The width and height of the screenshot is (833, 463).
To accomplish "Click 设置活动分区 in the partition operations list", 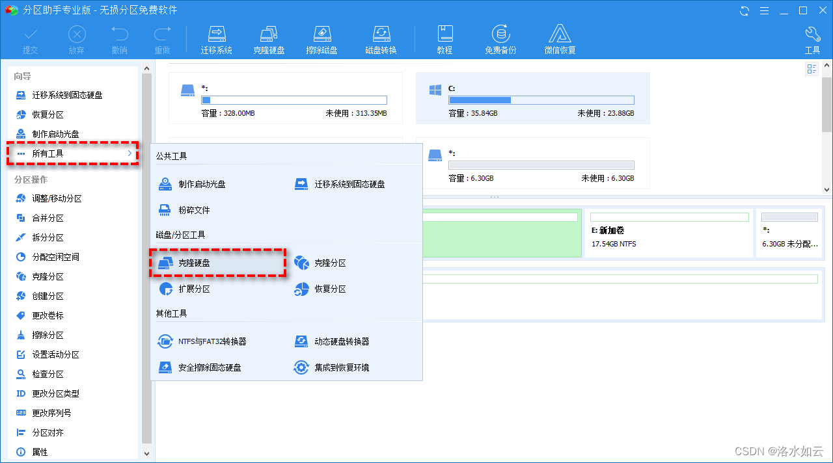I will pos(55,354).
